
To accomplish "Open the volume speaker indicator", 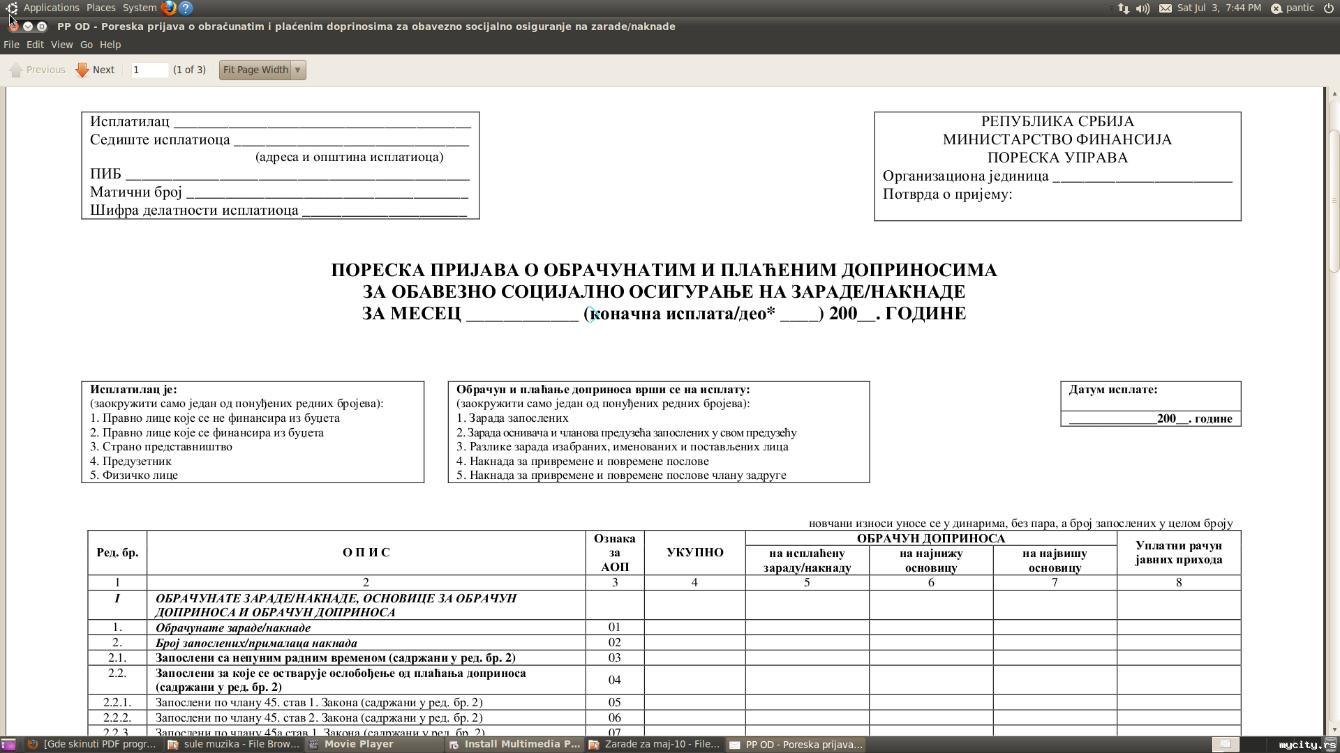I will coord(1142,8).
